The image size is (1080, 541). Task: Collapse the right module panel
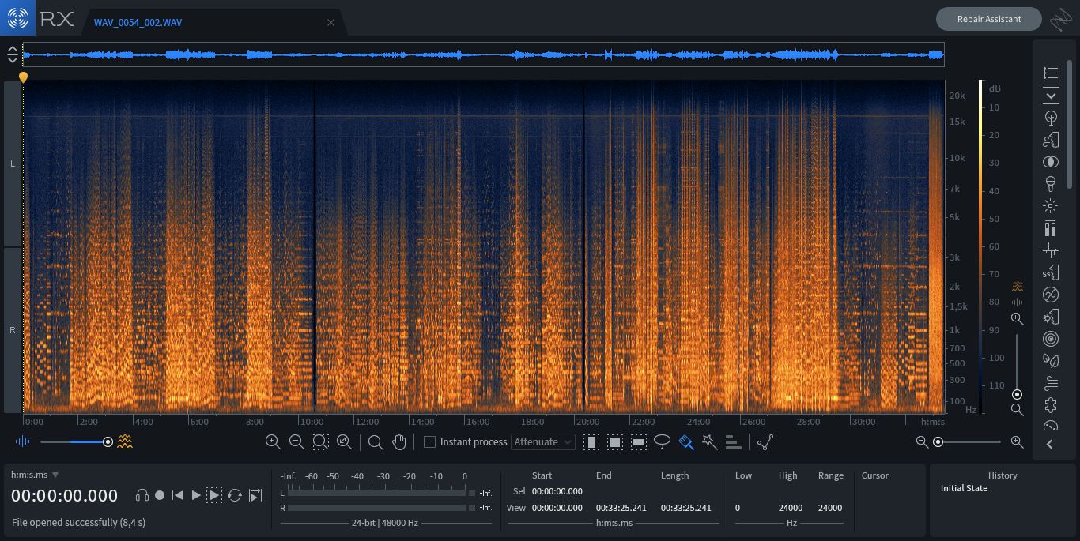pyautogui.click(x=1050, y=445)
